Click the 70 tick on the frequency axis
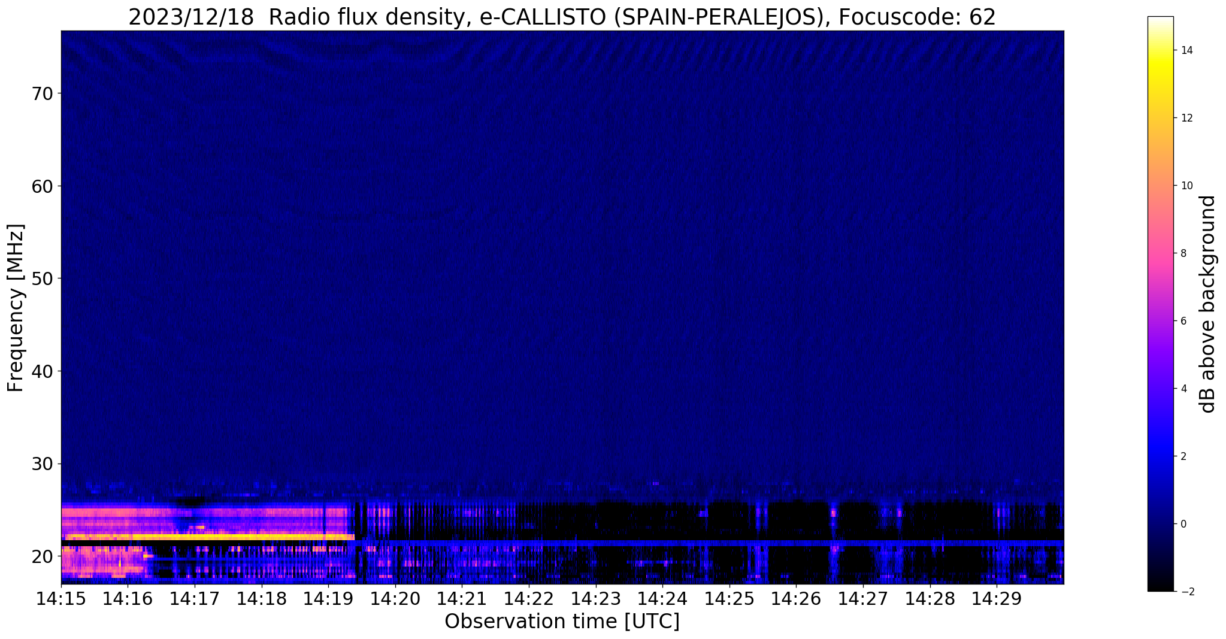 pos(42,93)
